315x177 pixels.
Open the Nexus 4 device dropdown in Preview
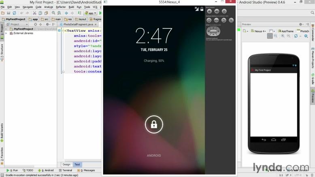[258, 31]
